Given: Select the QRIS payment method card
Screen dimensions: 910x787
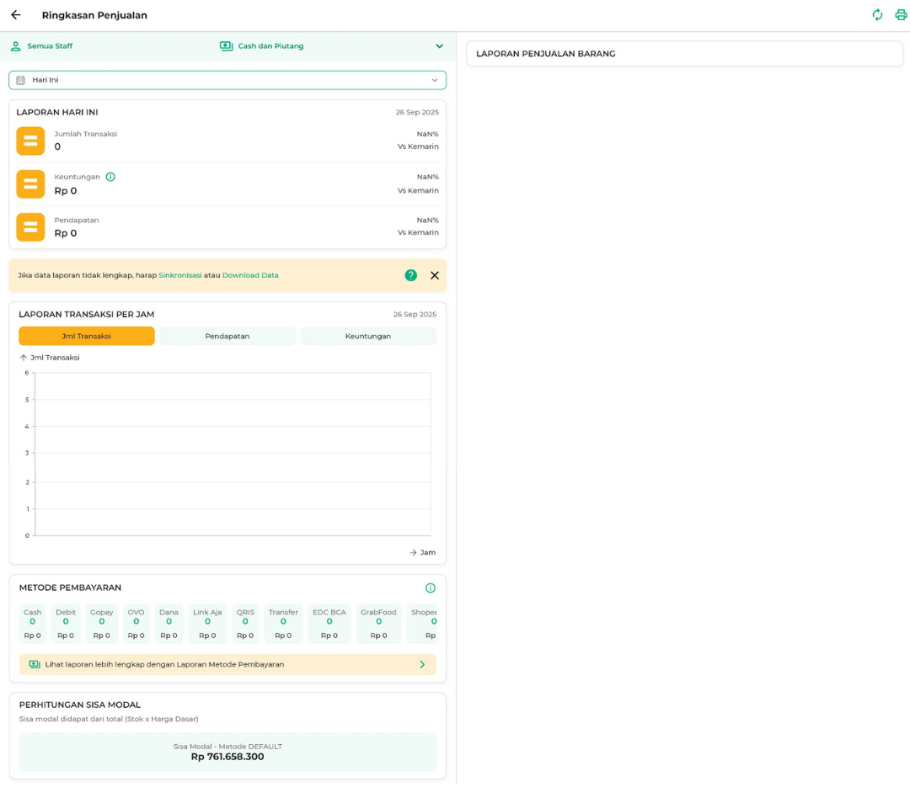Looking at the screenshot, I should click(x=245, y=624).
